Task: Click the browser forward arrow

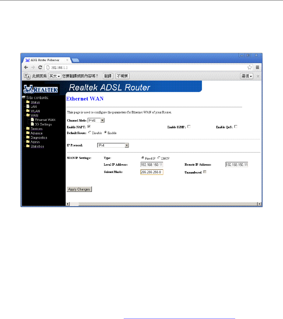Action: 33,67
